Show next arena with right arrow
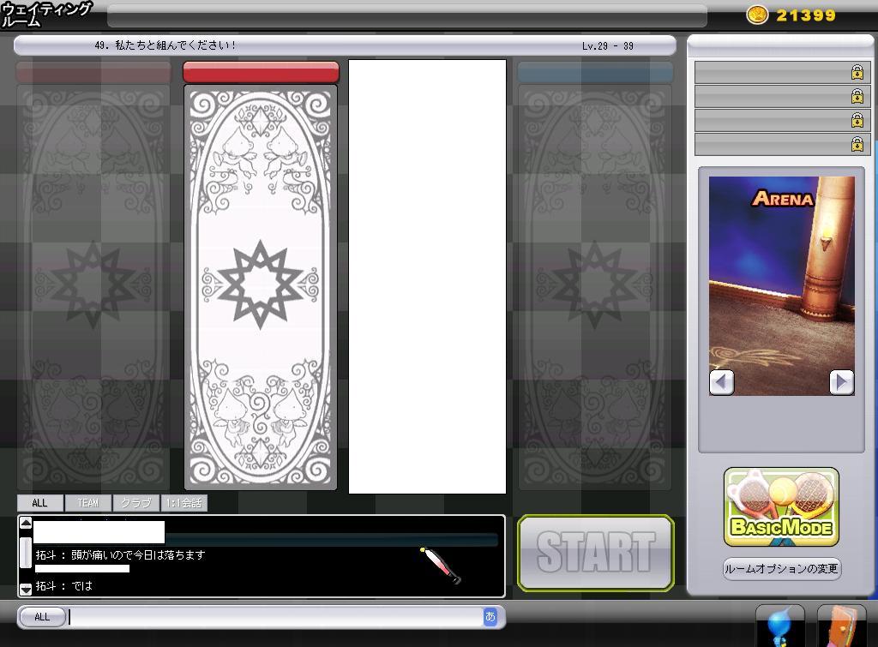 point(842,381)
